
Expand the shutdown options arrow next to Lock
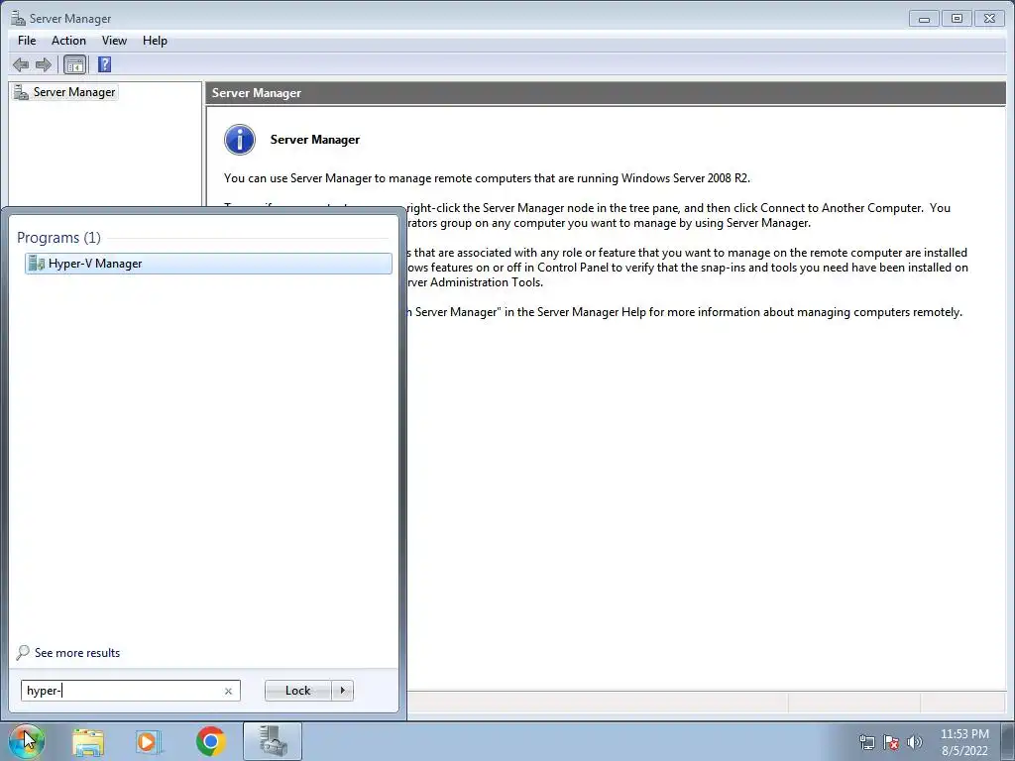tap(342, 691)
